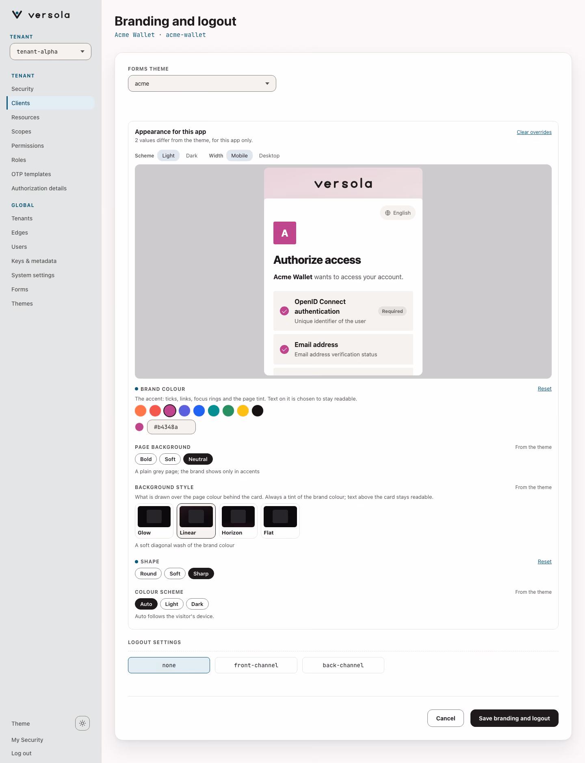The width and height of the screenshot is (585, 763).
Task: Select Mobile preview width
Action: [239, 156]
